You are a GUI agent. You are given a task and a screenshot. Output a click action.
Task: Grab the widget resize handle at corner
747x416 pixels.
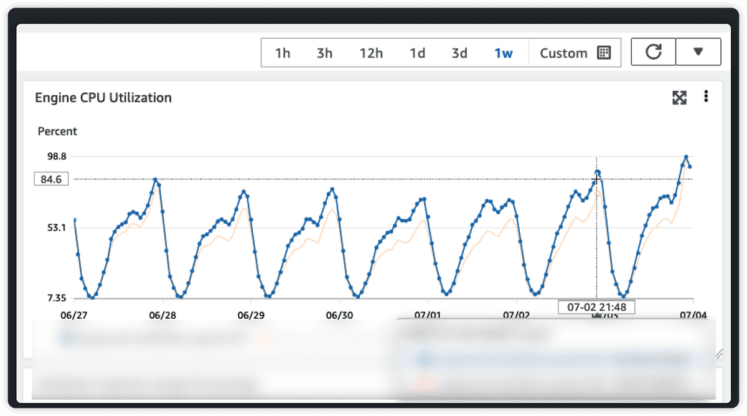pyautogui.click(x=719, y=353)
